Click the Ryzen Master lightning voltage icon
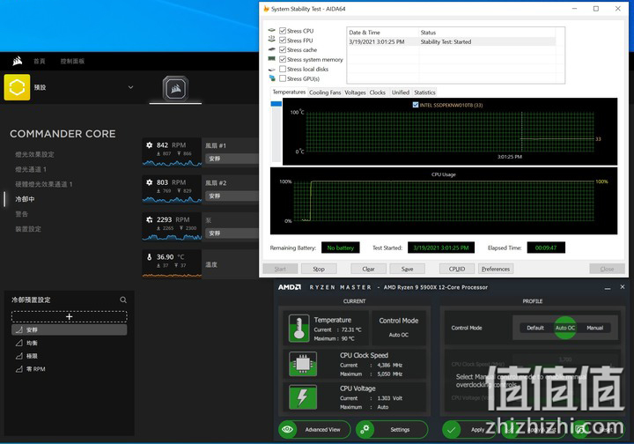 click(303, 397)
